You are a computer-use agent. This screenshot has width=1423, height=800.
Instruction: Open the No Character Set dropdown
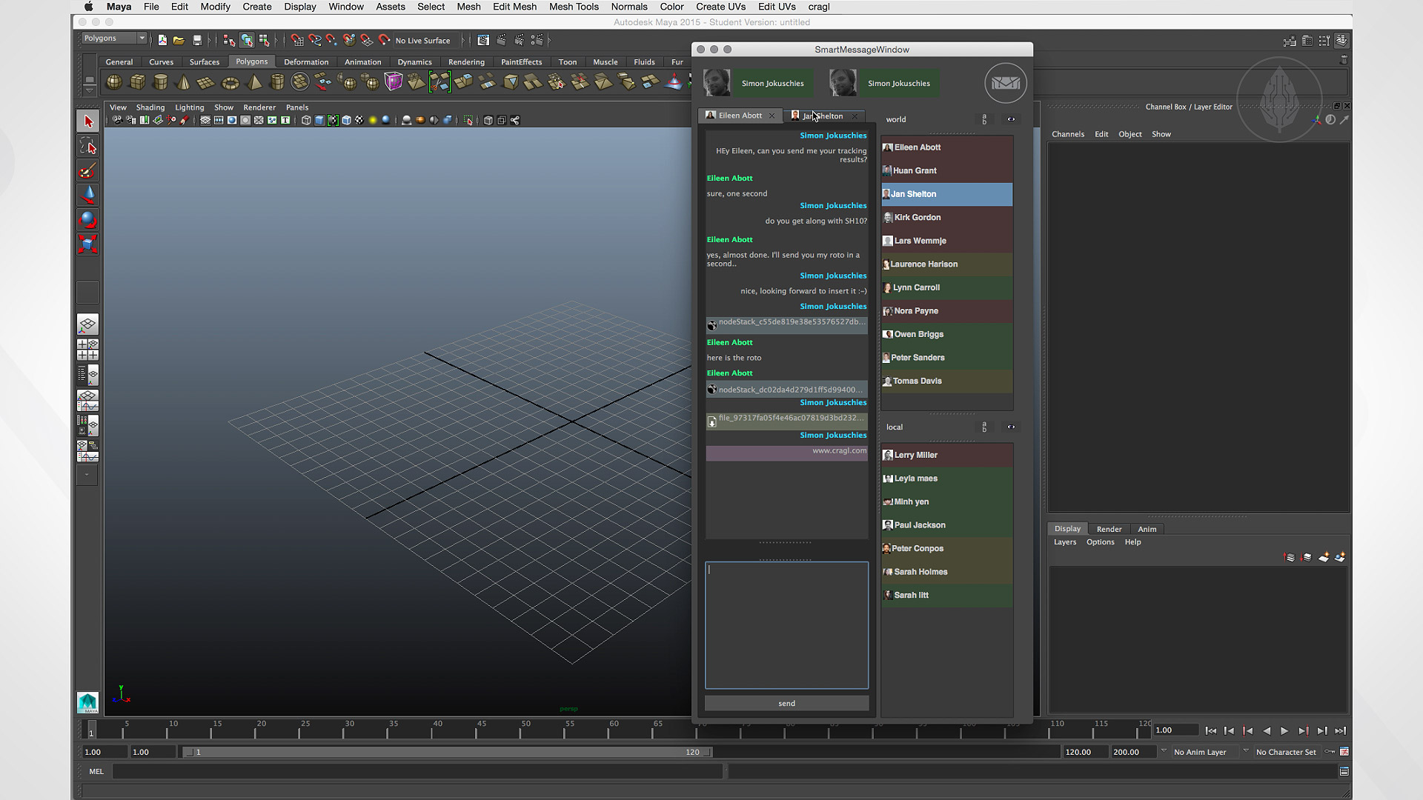[1287, 752]
